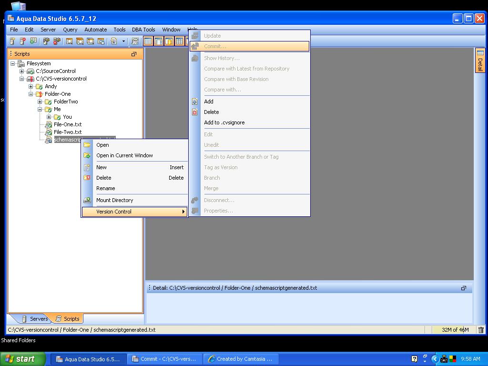Choose New from the context menu
Viewport: 488px width, 366px height.
(134, 167)
